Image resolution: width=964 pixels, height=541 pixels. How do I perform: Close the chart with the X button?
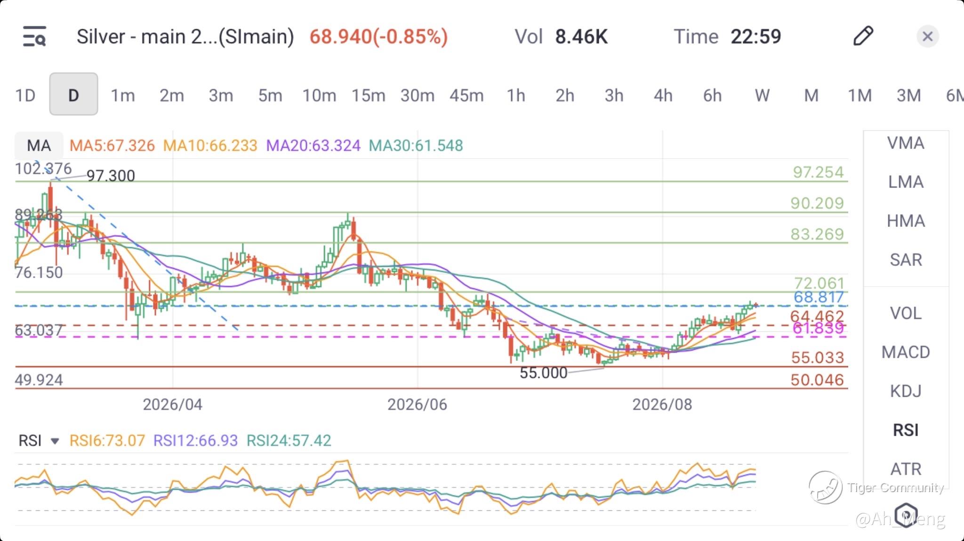pyautogui.click(x=928, y=36)
